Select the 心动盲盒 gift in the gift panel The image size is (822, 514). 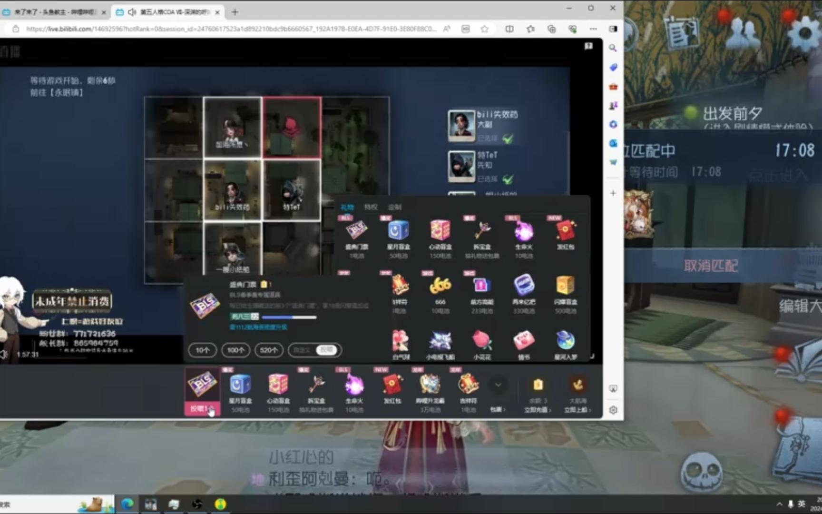pyautogui.click(x=440, y=237)
